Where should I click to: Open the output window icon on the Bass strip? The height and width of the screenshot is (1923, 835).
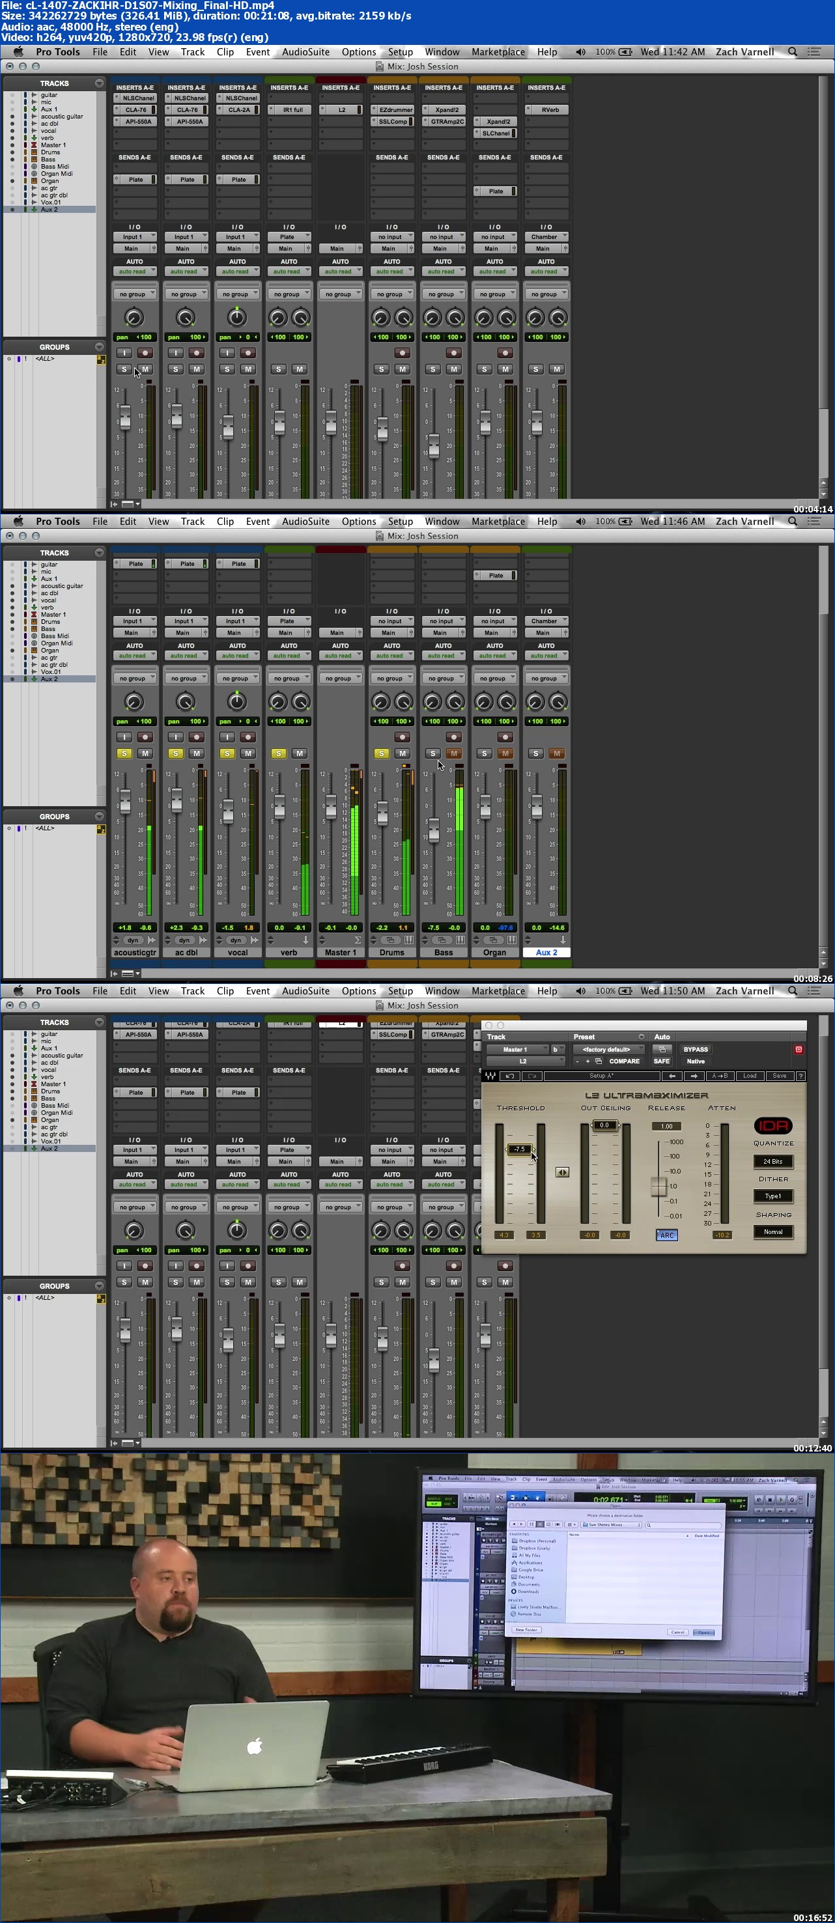442,940
